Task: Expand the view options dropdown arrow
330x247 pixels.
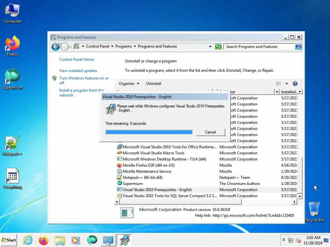Action: click(x=286, y=84)
